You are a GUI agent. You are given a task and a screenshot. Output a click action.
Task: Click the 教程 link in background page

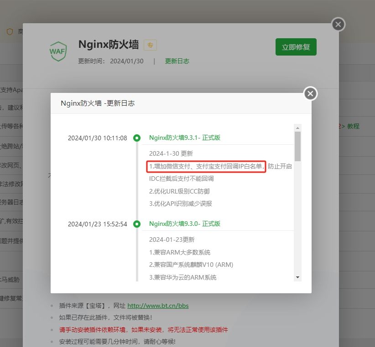[x=353, y=126]
